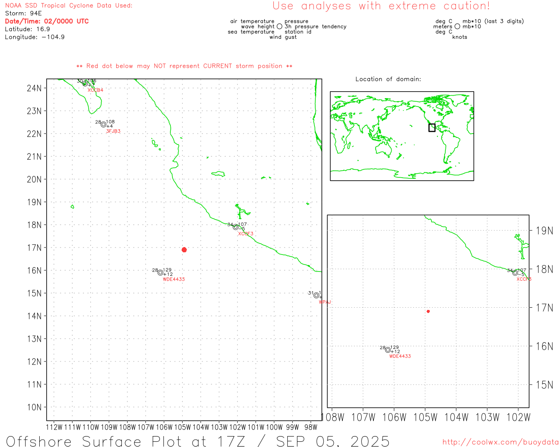Click the 'knots' legend text
The height and width of the screenshot is (447, 559).
click(x=460, y=37)
